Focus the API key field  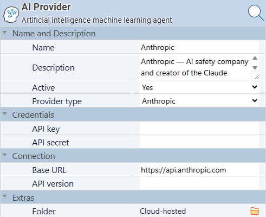tap(199, 129)
